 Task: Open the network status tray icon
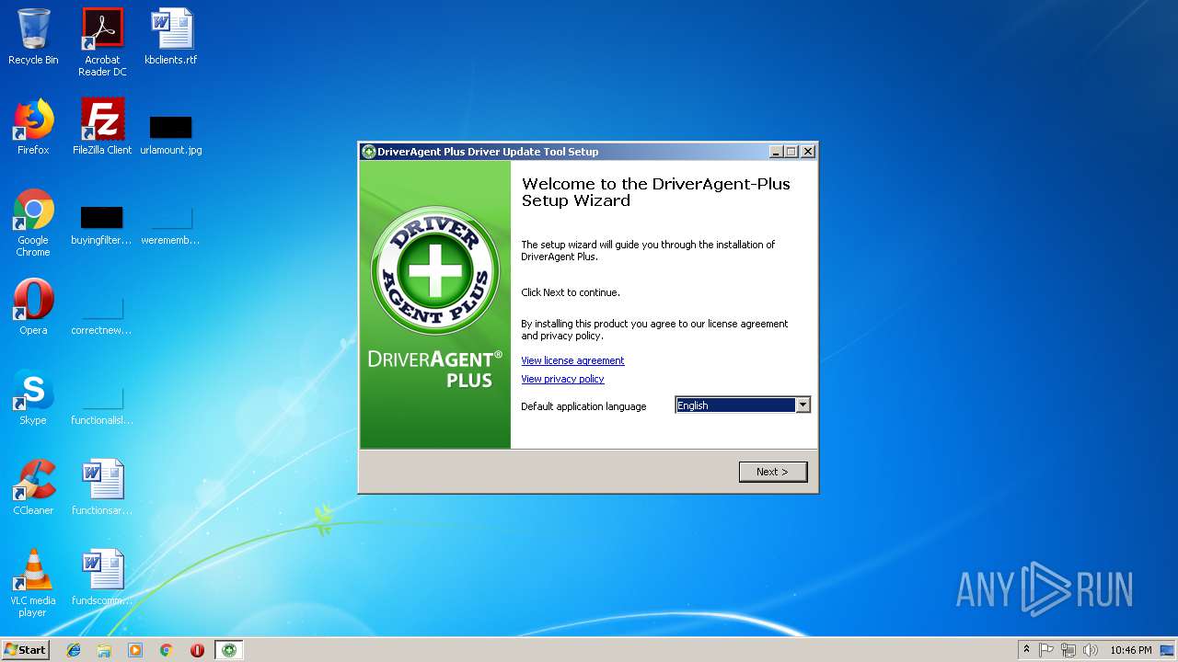tap(1068, 650)
